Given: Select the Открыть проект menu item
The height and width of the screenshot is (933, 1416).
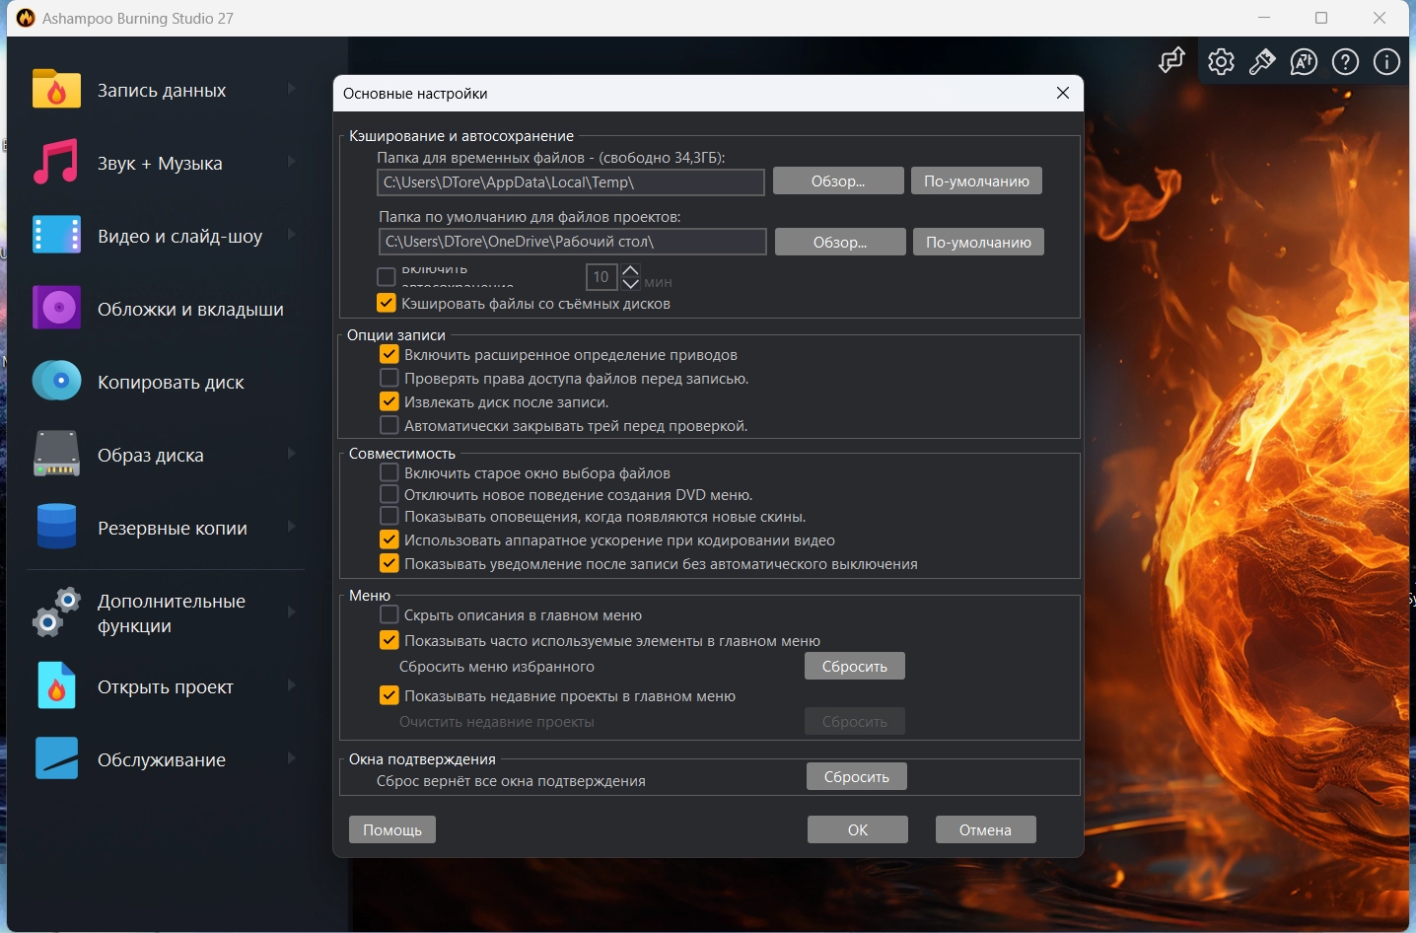Looking at the screenshot, I should (x=165, y=687).
